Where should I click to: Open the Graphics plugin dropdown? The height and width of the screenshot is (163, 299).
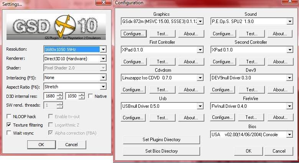(162, 21)
